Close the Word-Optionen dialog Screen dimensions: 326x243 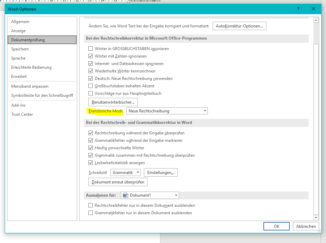[x=313, y=9]
